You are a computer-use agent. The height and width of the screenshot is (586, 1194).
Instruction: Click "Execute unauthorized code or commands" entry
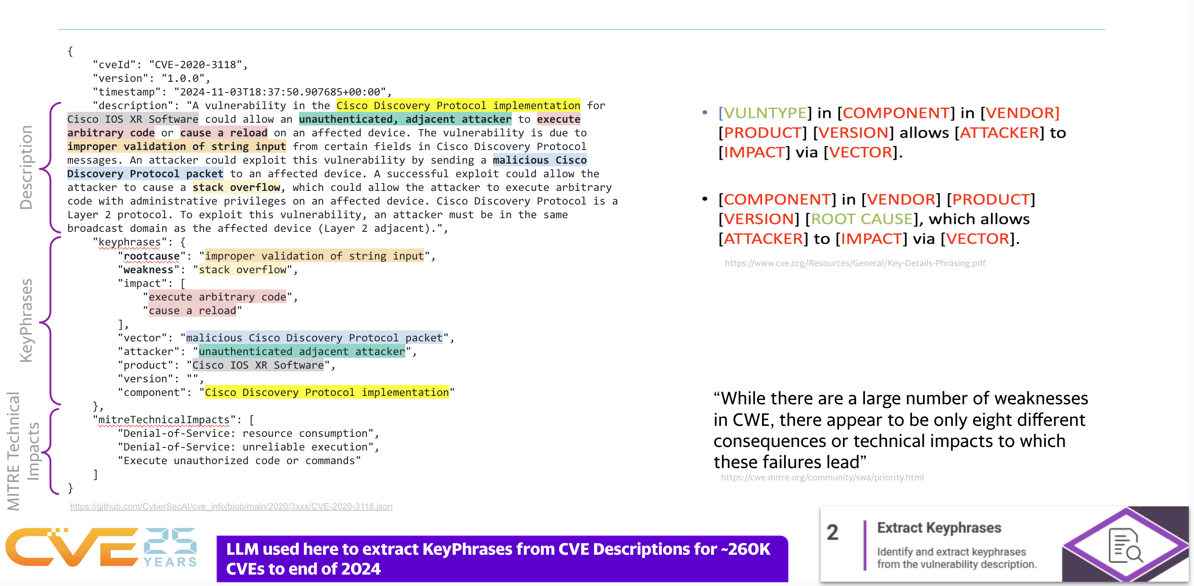point(239,460)
